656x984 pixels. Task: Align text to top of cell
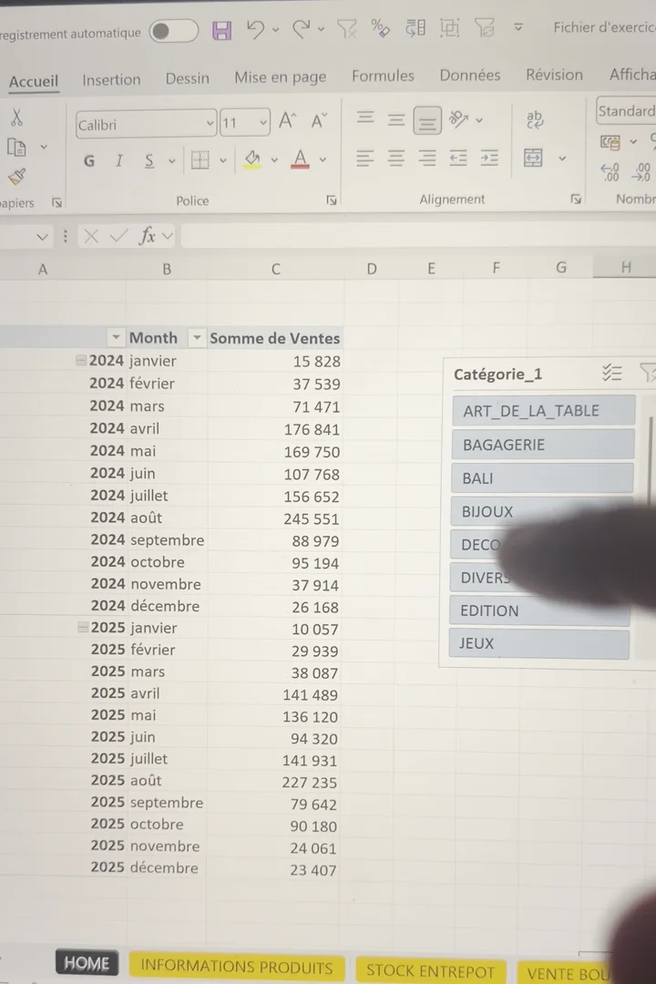(x=365, y=118)
